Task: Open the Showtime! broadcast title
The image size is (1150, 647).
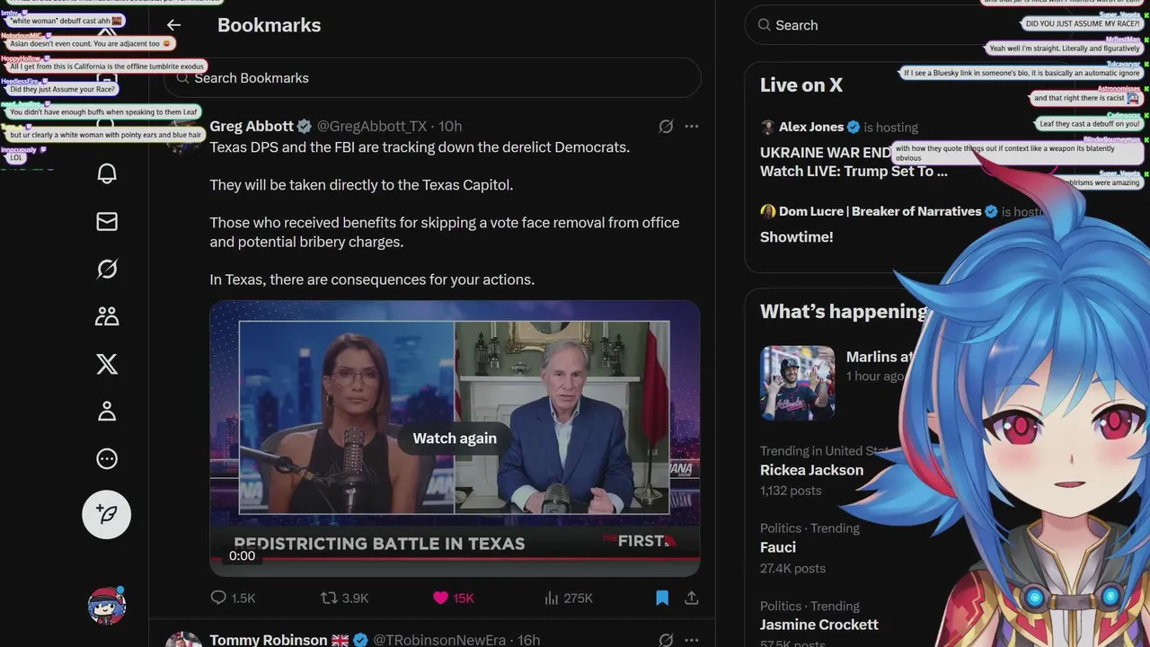Action: coord(797,237)
